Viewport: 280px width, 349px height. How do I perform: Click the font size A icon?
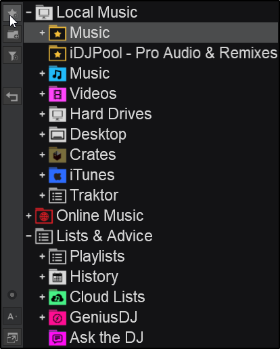(12, 316)
